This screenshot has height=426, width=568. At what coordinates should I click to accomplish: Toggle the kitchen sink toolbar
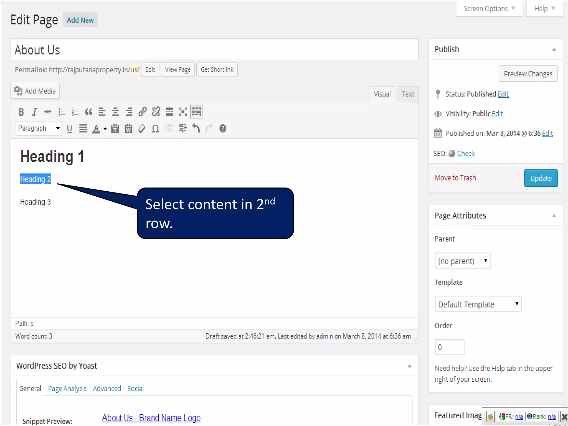[x=196, y=112]
